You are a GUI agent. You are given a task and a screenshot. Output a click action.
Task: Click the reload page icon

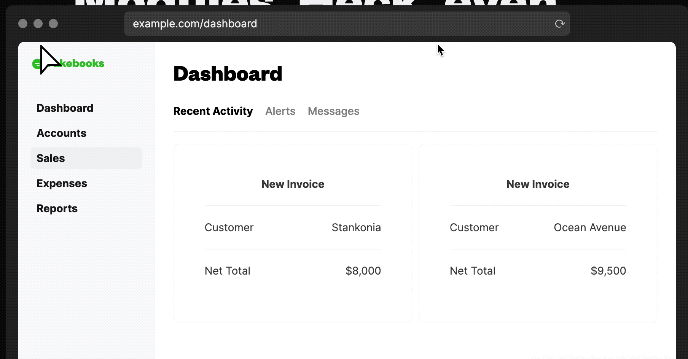[559, 24]
